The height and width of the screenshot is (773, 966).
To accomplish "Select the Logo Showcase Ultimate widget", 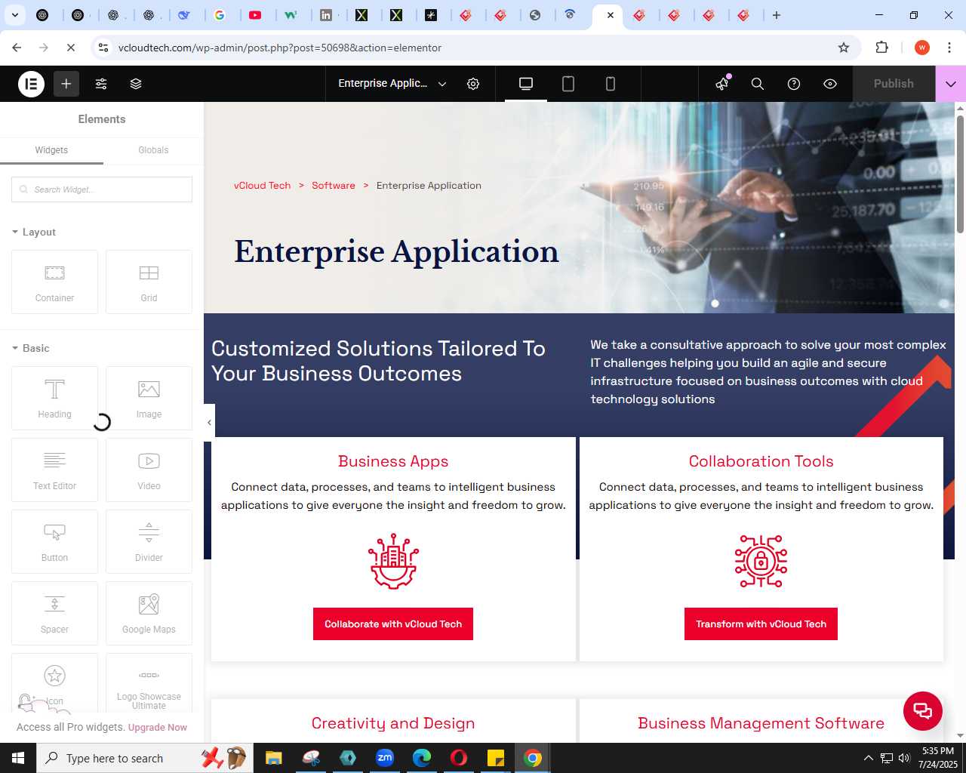I will click(x=149, y=683).
